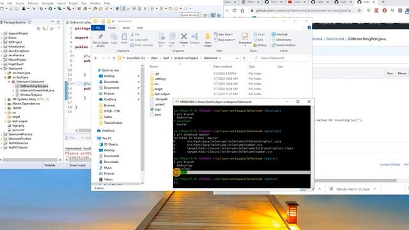Click Cut in the Clipboard group

click(x=135, y=34)
